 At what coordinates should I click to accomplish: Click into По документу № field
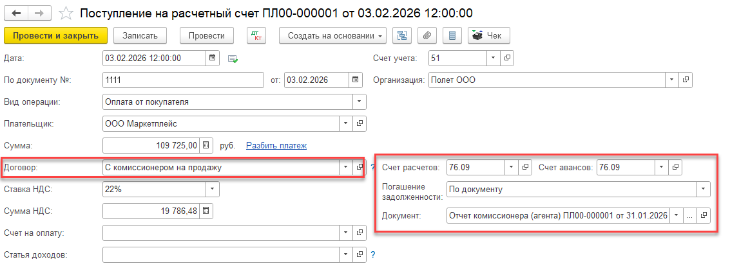(182, 80)
